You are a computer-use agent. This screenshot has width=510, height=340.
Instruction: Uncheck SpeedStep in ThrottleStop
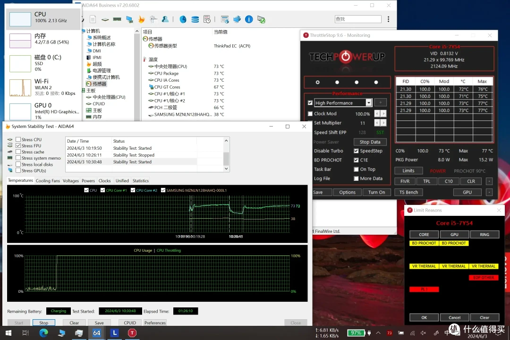pyautogui.click(x=356, y=151)
